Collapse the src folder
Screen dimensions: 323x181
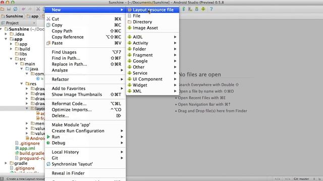(x=11, y=59)
